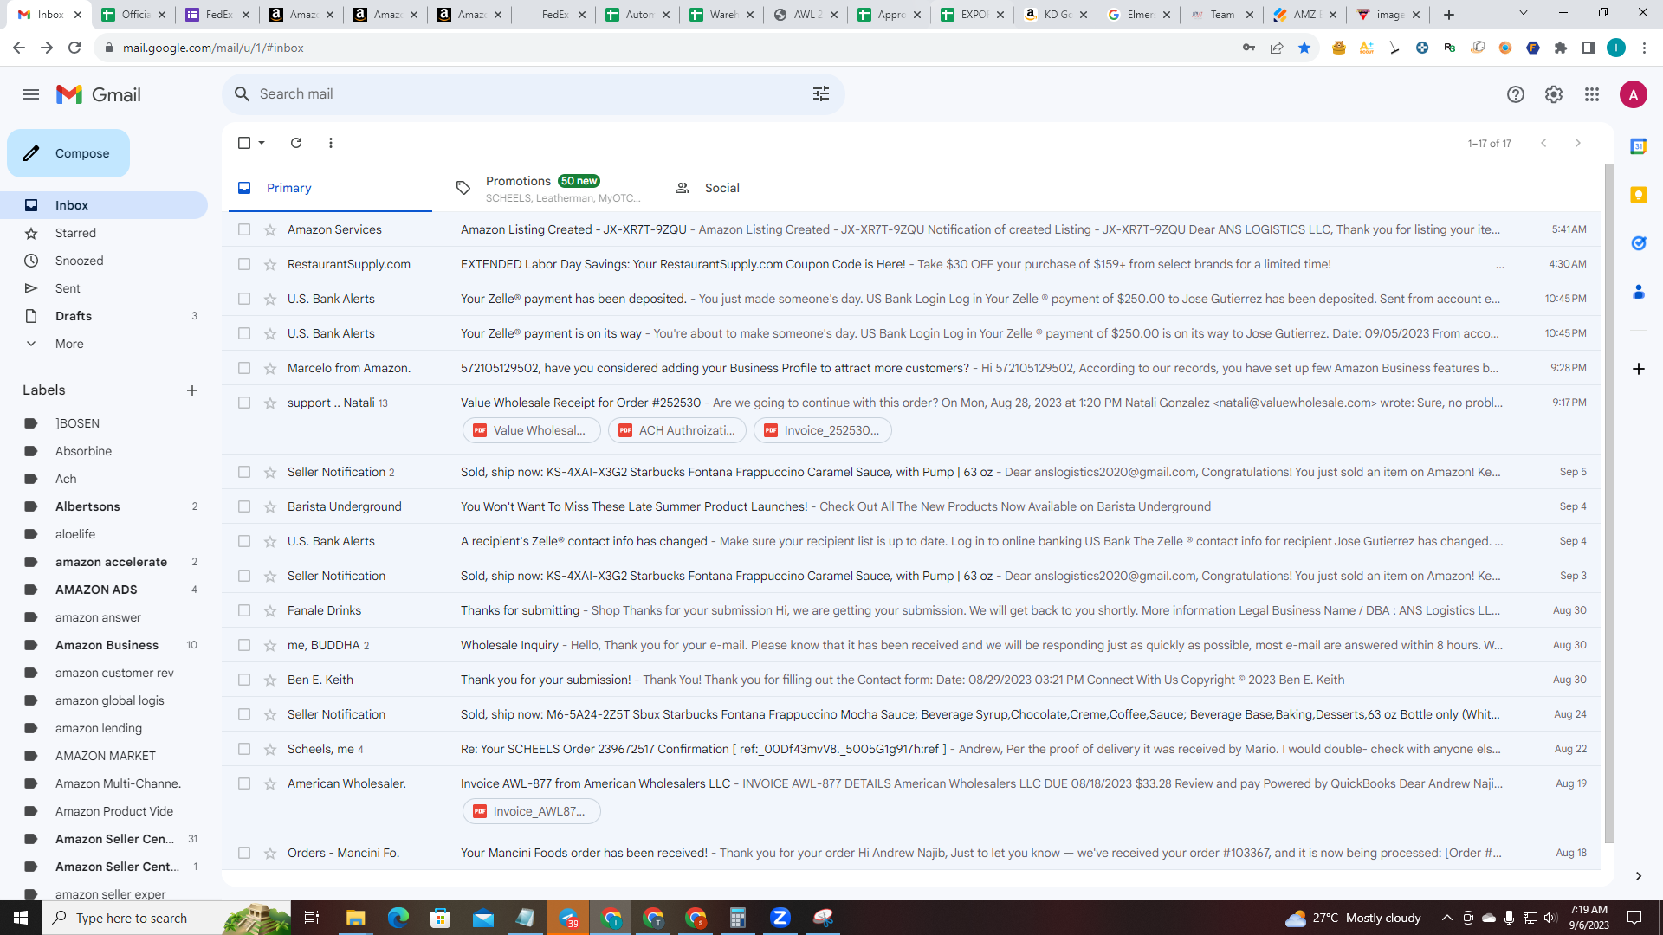This screenshot has width=1663, height=935.
Task: Open the Albertsons label
Action: (87, 506)
